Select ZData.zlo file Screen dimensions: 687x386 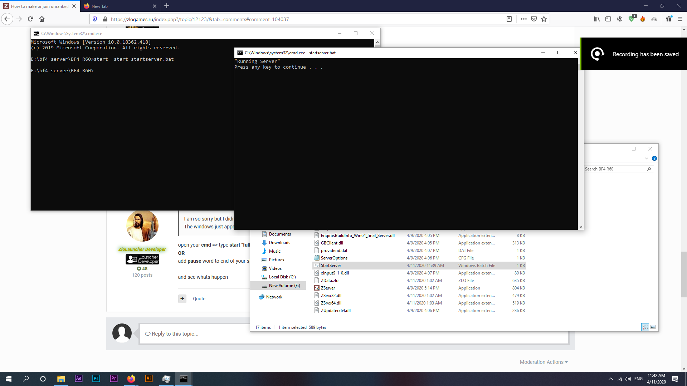pyautogui.click(x=419, y=281)
